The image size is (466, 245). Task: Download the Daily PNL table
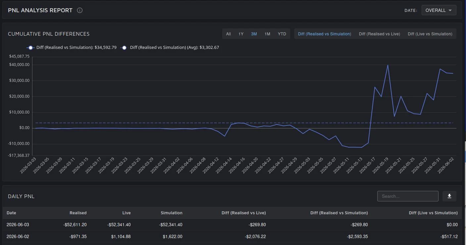pyautogui.click(x=449, y=196)
